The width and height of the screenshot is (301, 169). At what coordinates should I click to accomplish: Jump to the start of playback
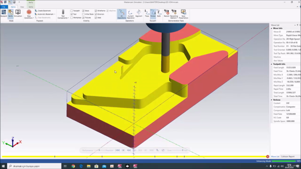(118, 150)
